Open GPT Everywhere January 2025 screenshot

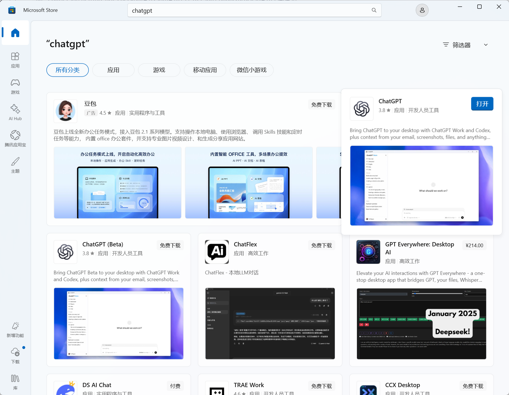(421, 324)
